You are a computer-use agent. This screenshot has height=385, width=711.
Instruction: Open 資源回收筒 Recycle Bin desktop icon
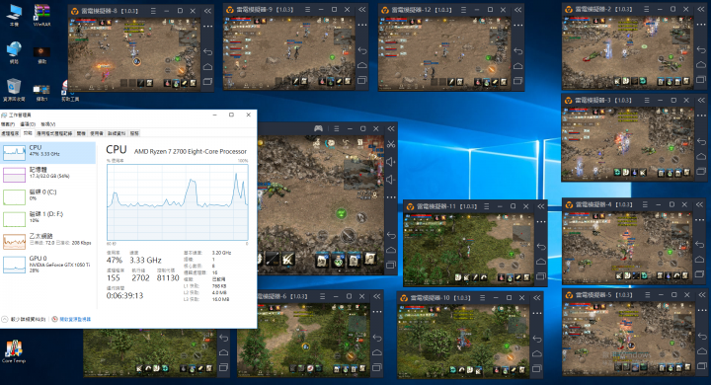point(14,89)
